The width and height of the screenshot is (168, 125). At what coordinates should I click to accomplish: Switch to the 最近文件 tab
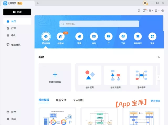(x=61, y=100)
